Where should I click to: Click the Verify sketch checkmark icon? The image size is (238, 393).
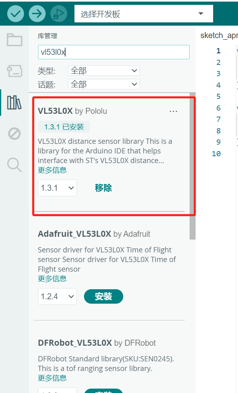click(16, 13)
